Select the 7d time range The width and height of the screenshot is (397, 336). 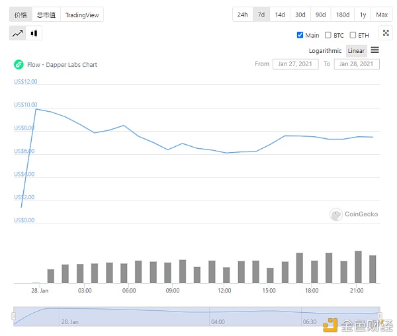pos(261,15)
